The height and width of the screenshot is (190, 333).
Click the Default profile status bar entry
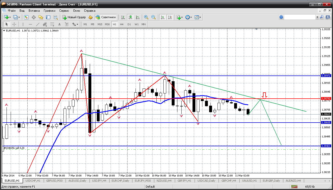point(150,187)
